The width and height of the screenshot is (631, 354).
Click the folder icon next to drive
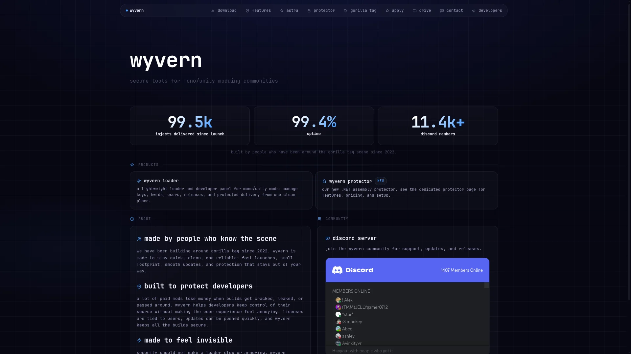[x=414, y=10]
